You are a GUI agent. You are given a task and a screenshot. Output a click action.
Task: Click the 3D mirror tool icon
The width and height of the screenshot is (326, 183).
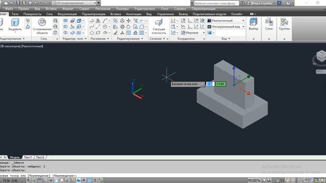tap(116, 20)
